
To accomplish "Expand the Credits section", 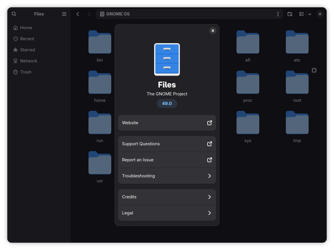I will (x=167, y=197).
